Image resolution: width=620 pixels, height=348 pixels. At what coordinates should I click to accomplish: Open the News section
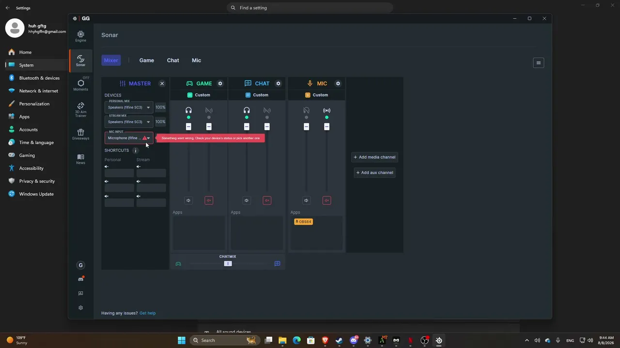coord(80,159)
